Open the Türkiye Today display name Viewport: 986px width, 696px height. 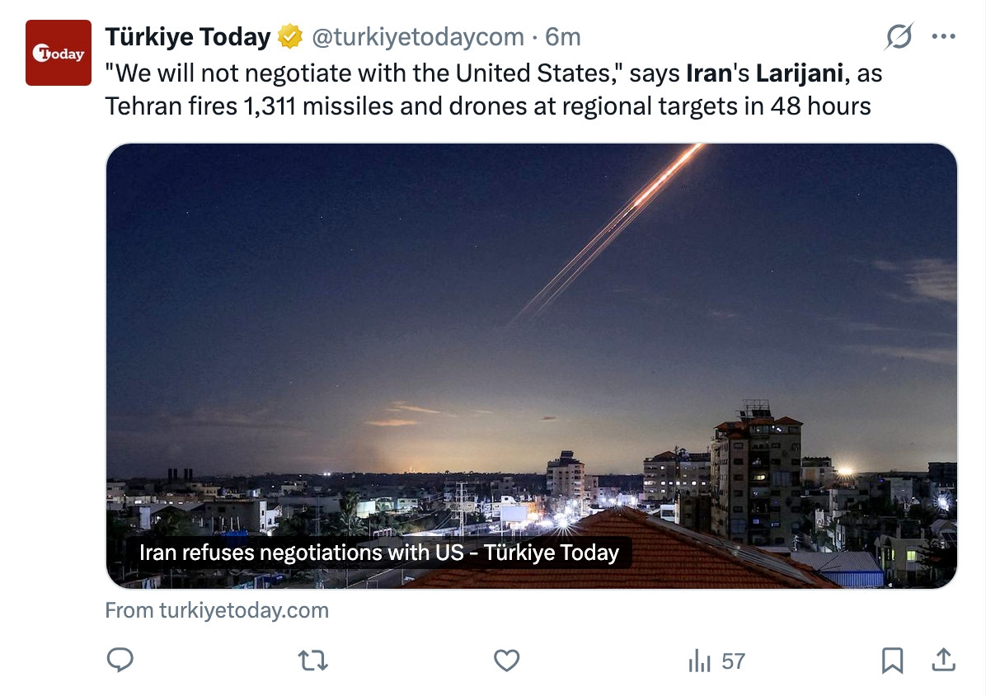tap(188, 37)
